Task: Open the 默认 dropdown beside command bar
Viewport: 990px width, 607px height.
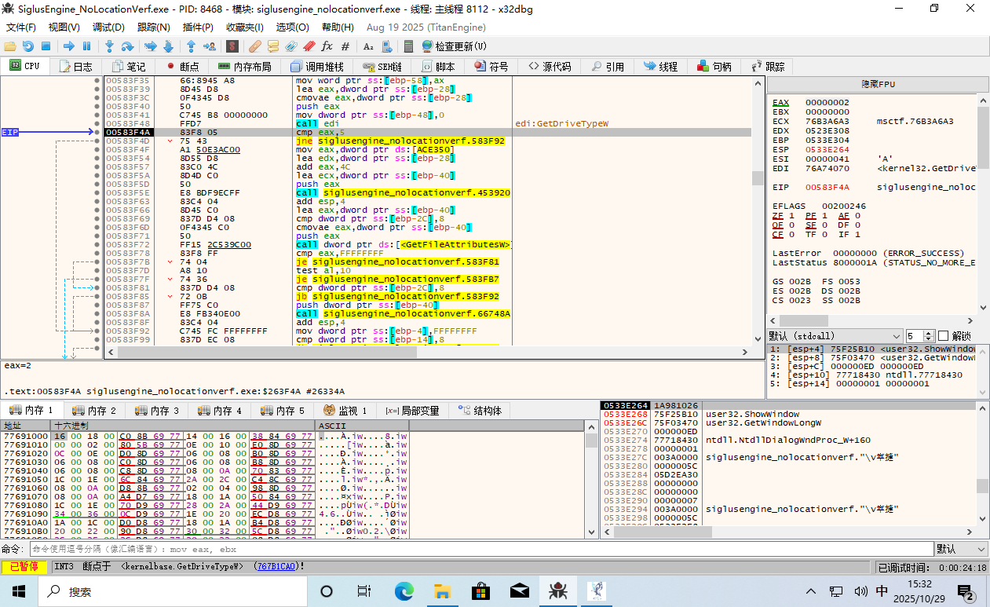Action: click(960, 549)
